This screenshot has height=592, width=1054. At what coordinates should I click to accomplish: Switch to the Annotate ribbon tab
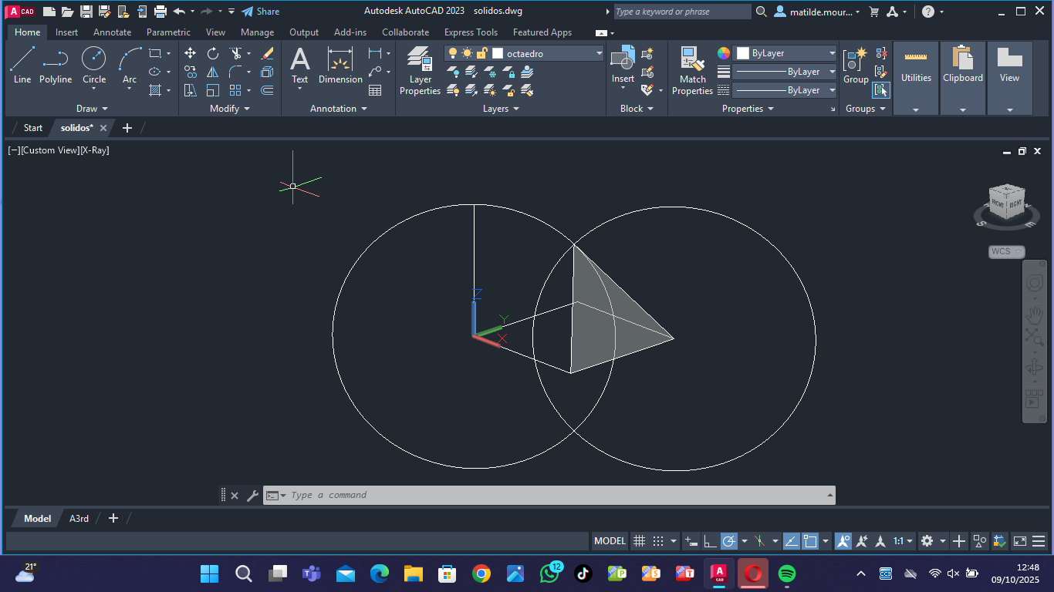(x=112, y=32)
